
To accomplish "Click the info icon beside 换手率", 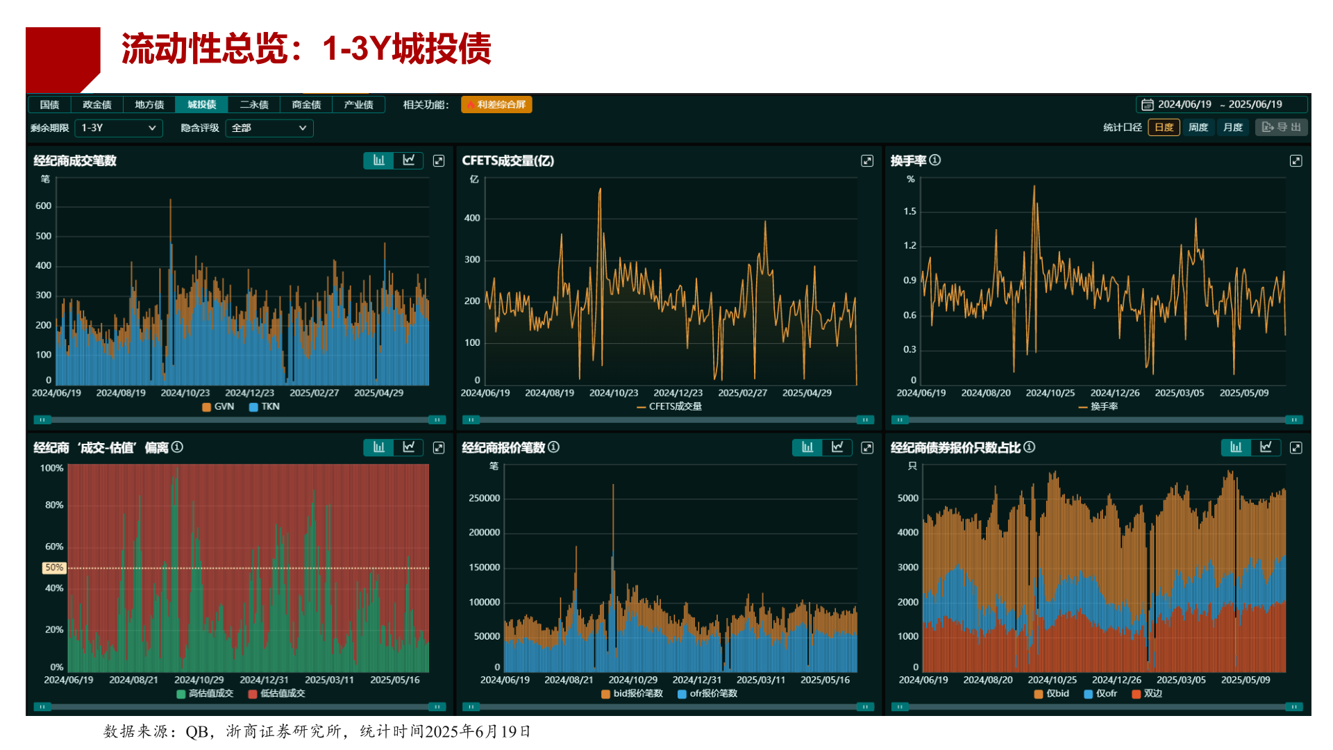I will pos(935,160).
